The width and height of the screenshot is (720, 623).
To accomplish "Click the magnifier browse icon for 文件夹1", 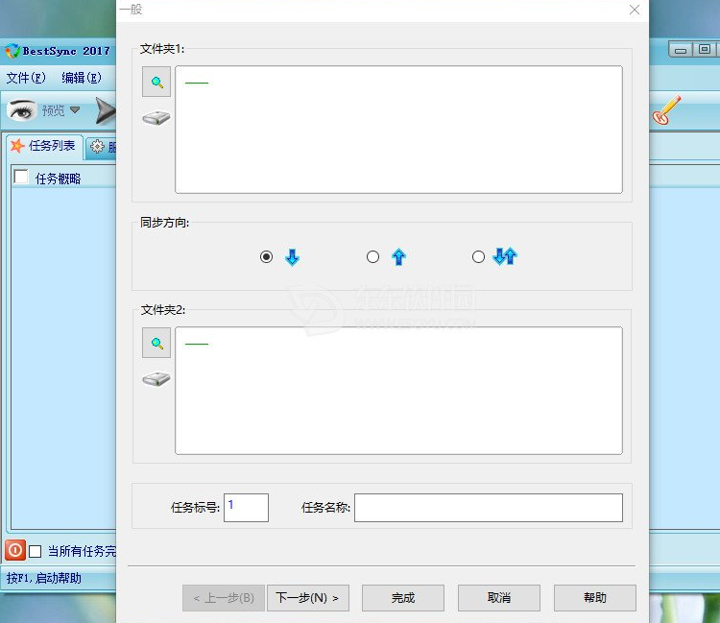I will pos(156,82).
